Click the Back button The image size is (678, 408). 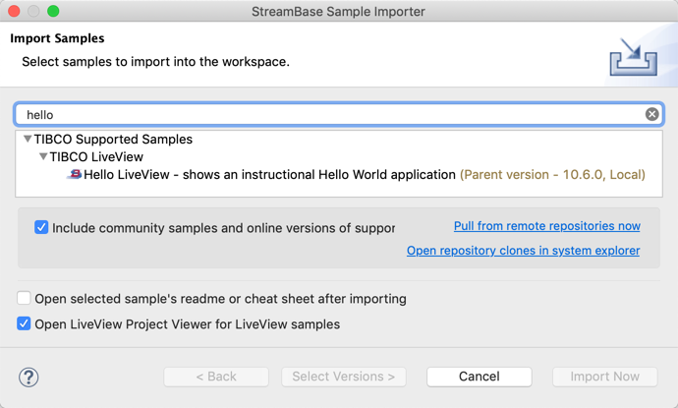(216, 377)
